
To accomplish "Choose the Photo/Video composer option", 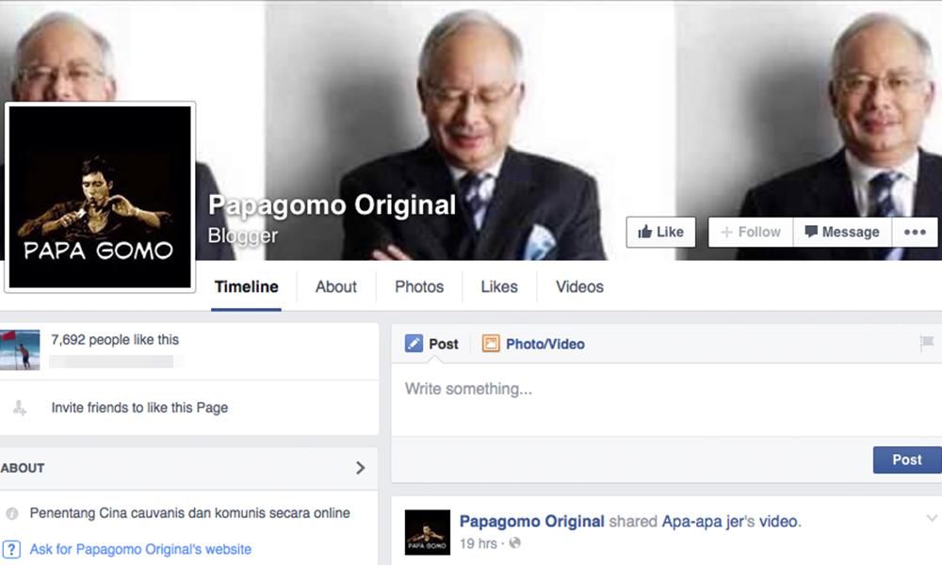I will [x=533, y=344].
